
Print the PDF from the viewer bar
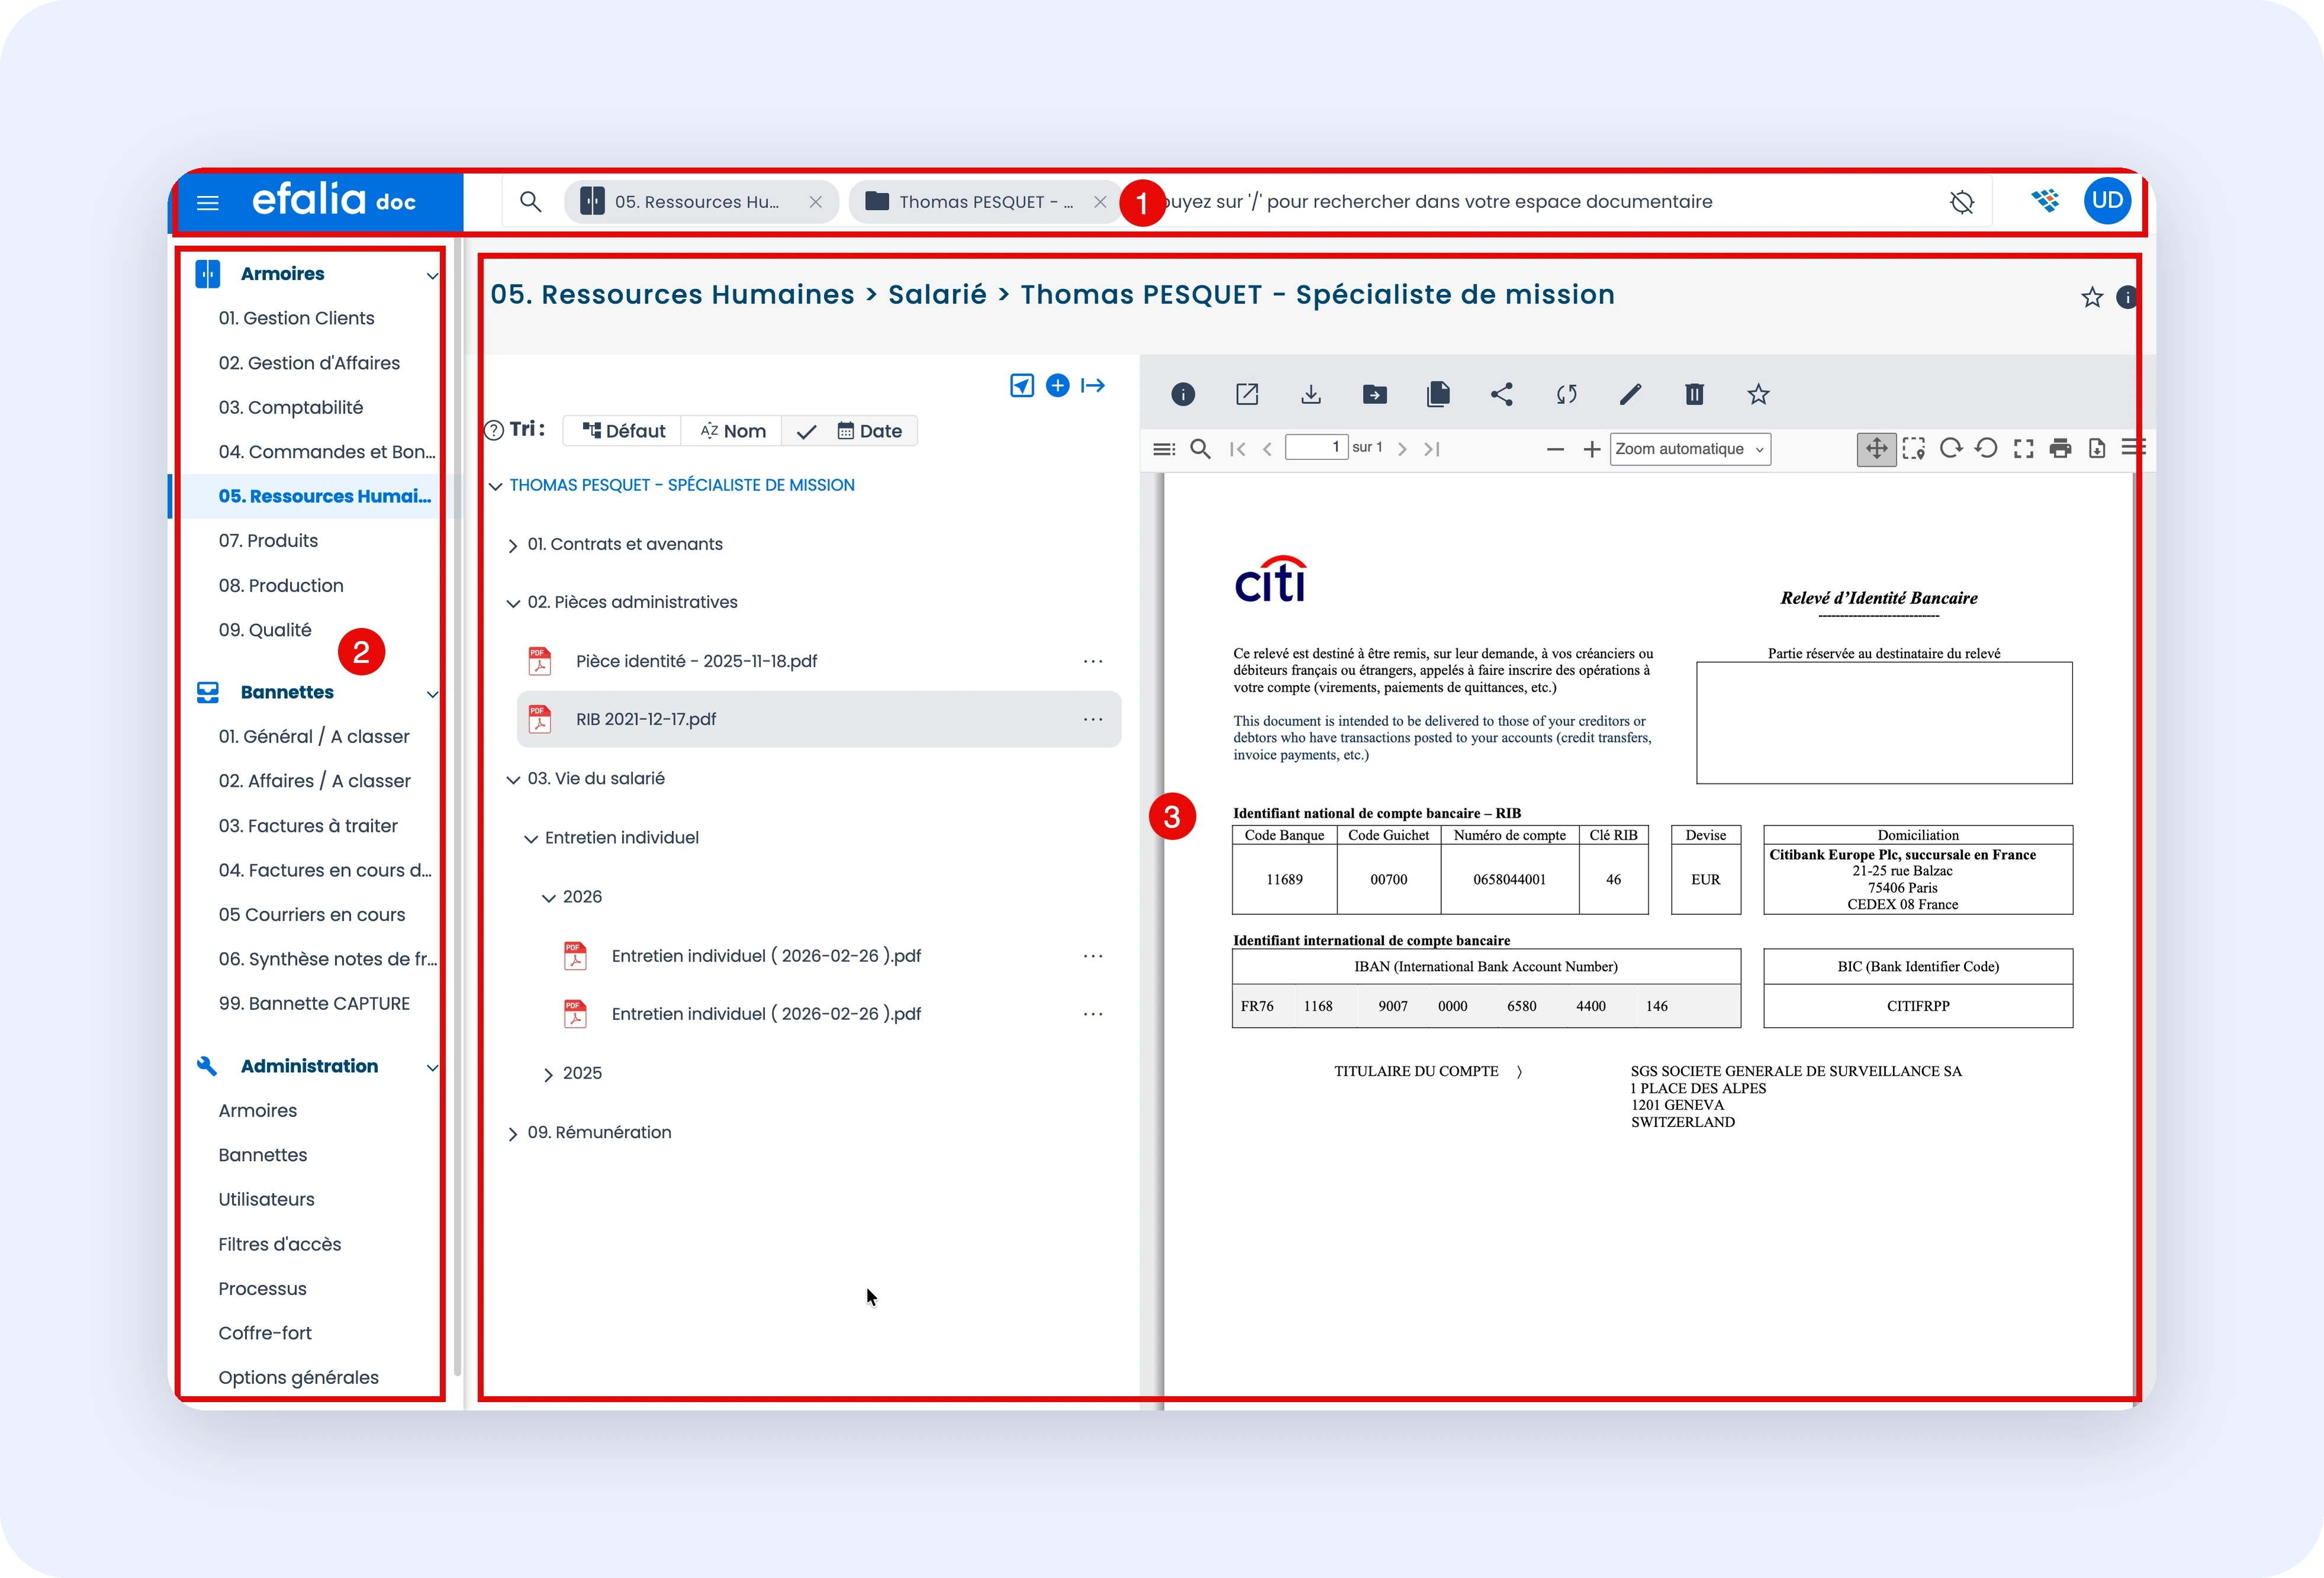(x=2060, y=449)
